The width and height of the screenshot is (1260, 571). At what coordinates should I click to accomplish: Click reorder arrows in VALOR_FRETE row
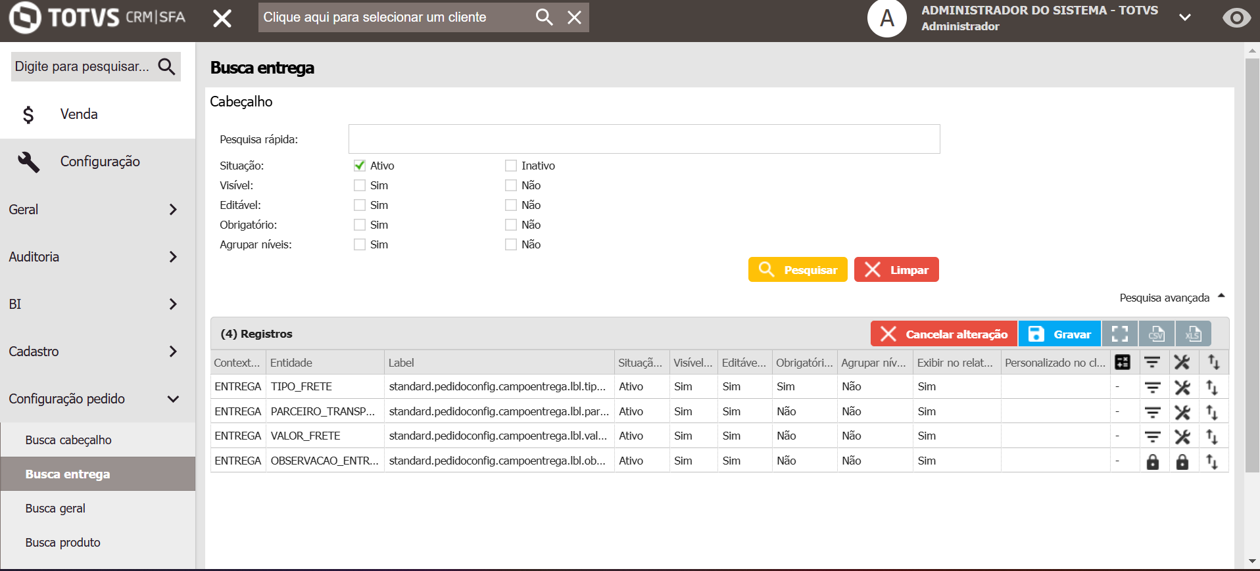1212,436
